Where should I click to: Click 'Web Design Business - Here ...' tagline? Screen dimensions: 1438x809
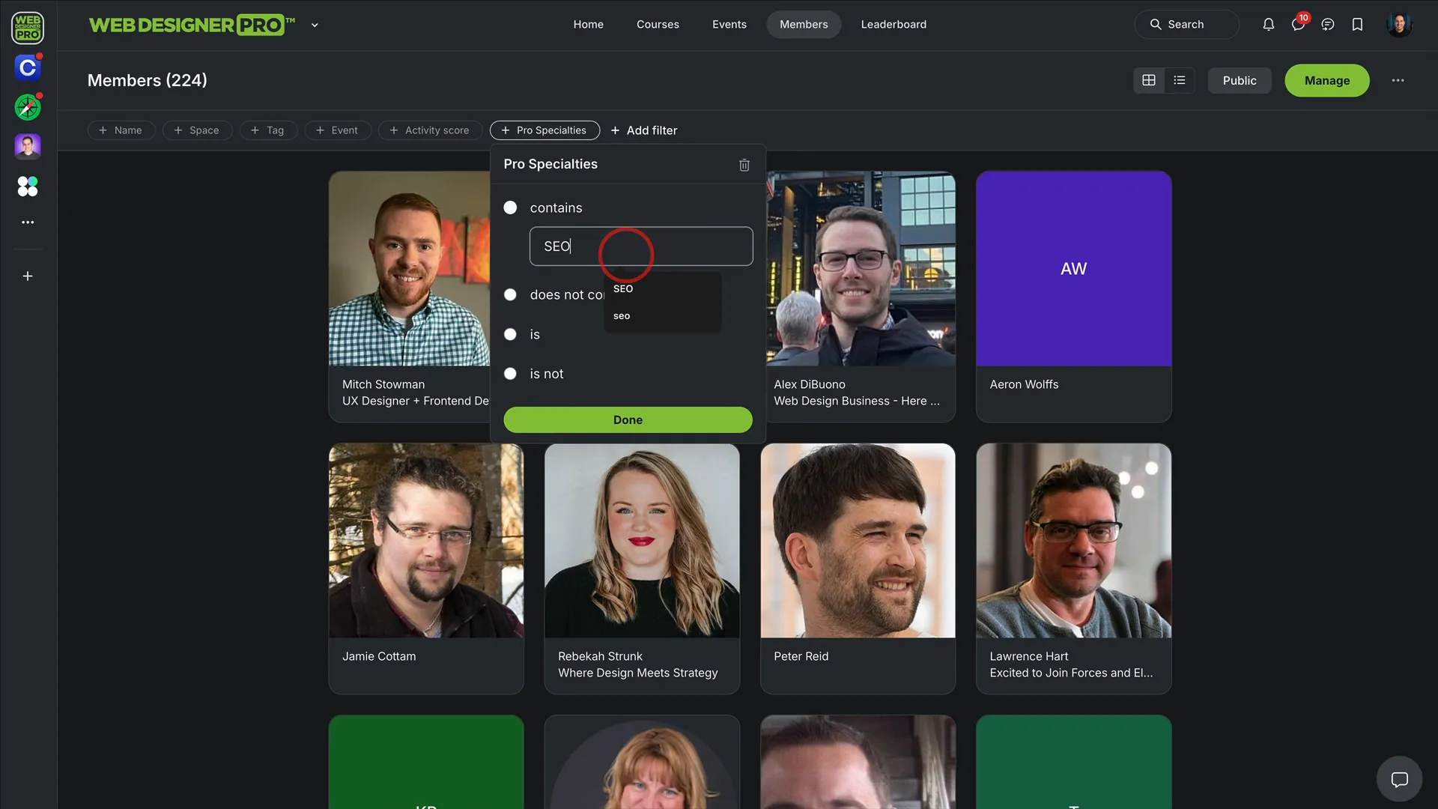coord(856,401)
